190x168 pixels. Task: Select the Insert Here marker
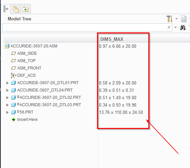[x=27, y=120]
